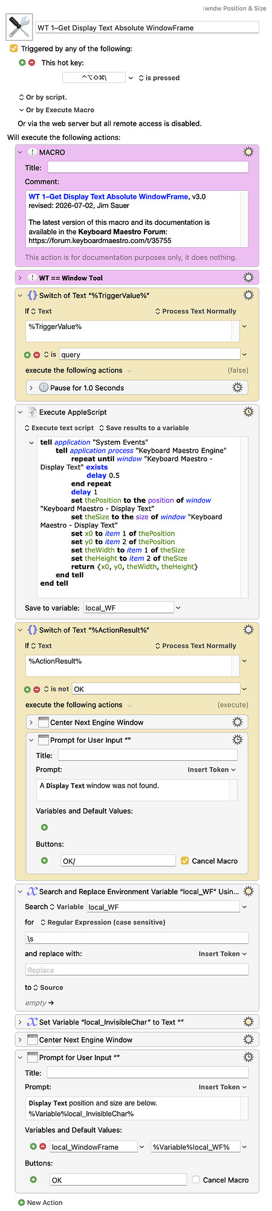
Task: Expand the 'WT == Window Tool' action
Action: point(20,277)
